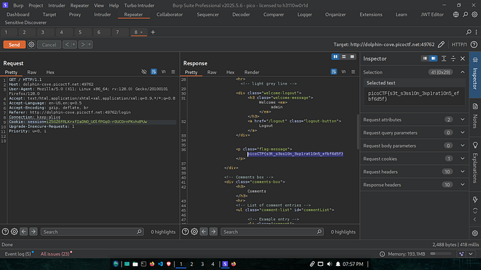Open the Intruder menu
Viewport: 481px width, 270px height.
click(x=57, y=5)
